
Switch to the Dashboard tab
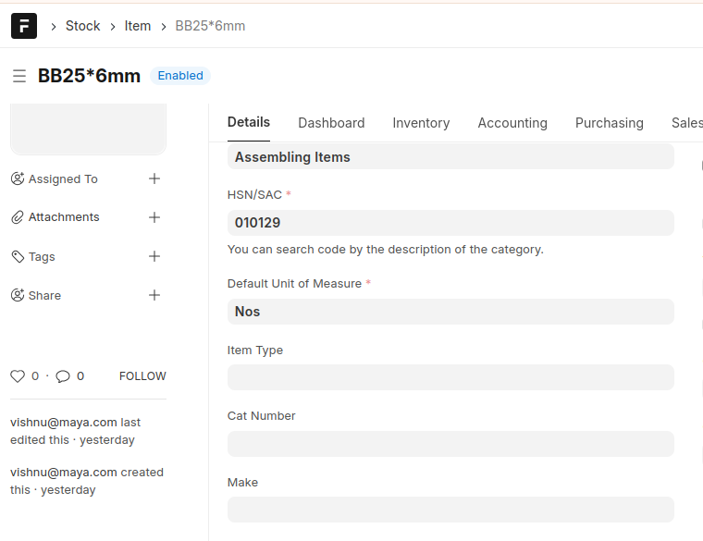pyautogui.click(x=331, y=123)
